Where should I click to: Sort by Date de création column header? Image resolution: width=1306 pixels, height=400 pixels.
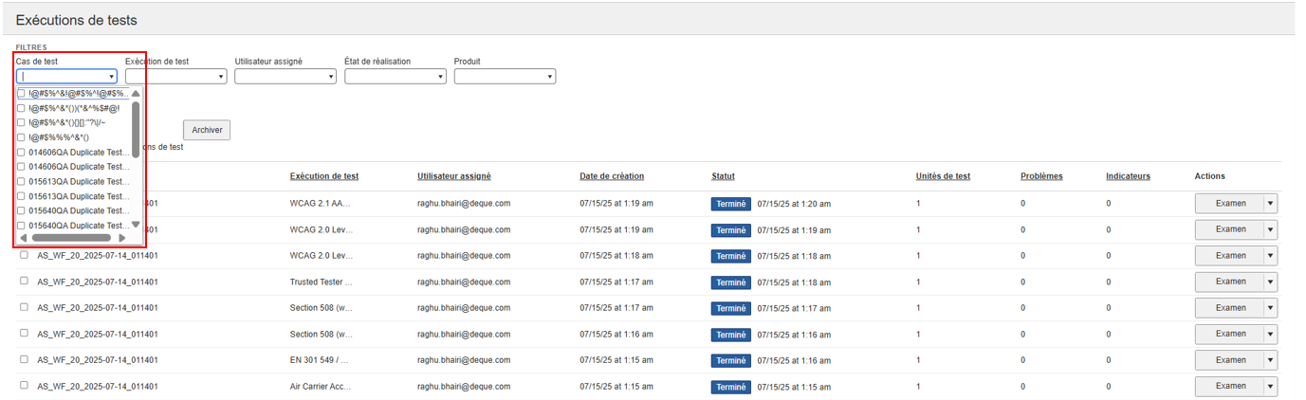[612, 176]
